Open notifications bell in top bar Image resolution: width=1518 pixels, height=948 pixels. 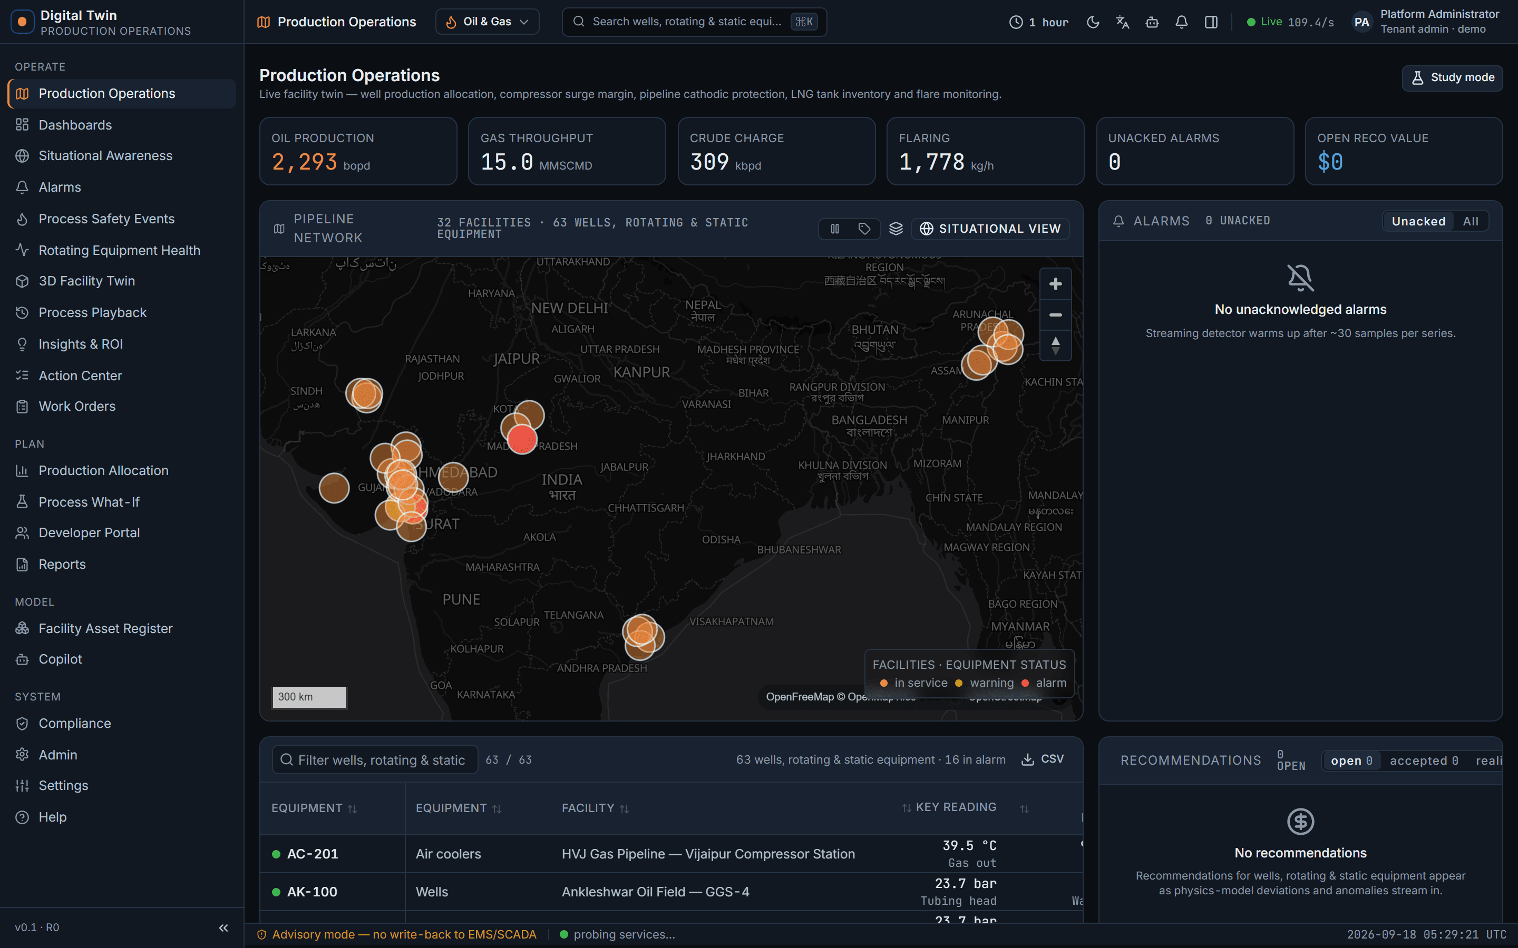tap(1181, 22)
